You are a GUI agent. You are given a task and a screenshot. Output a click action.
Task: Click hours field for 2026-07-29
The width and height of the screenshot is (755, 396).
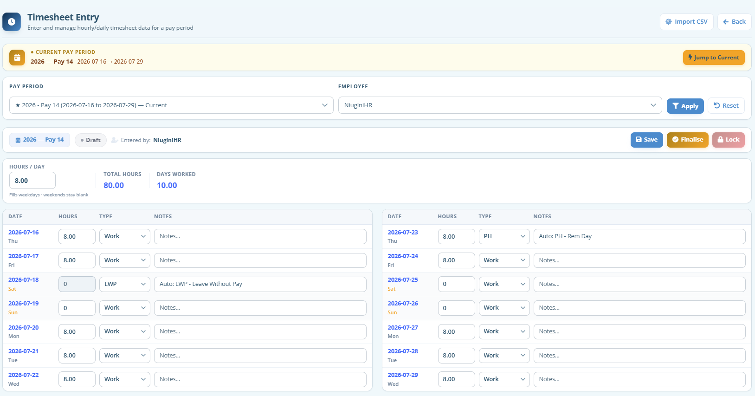(457, 379)
